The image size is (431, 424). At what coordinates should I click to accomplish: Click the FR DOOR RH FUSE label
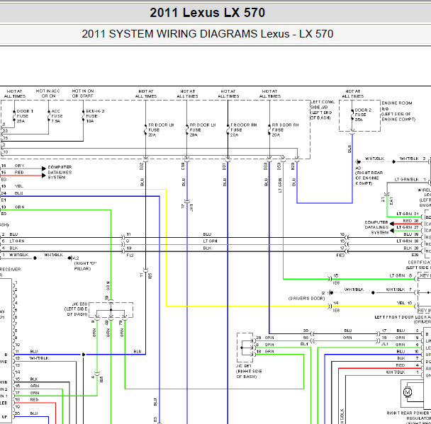coord(243,130)
